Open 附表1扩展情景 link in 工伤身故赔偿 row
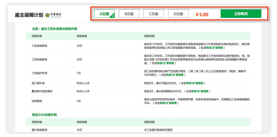 click(x=215, y=48)
